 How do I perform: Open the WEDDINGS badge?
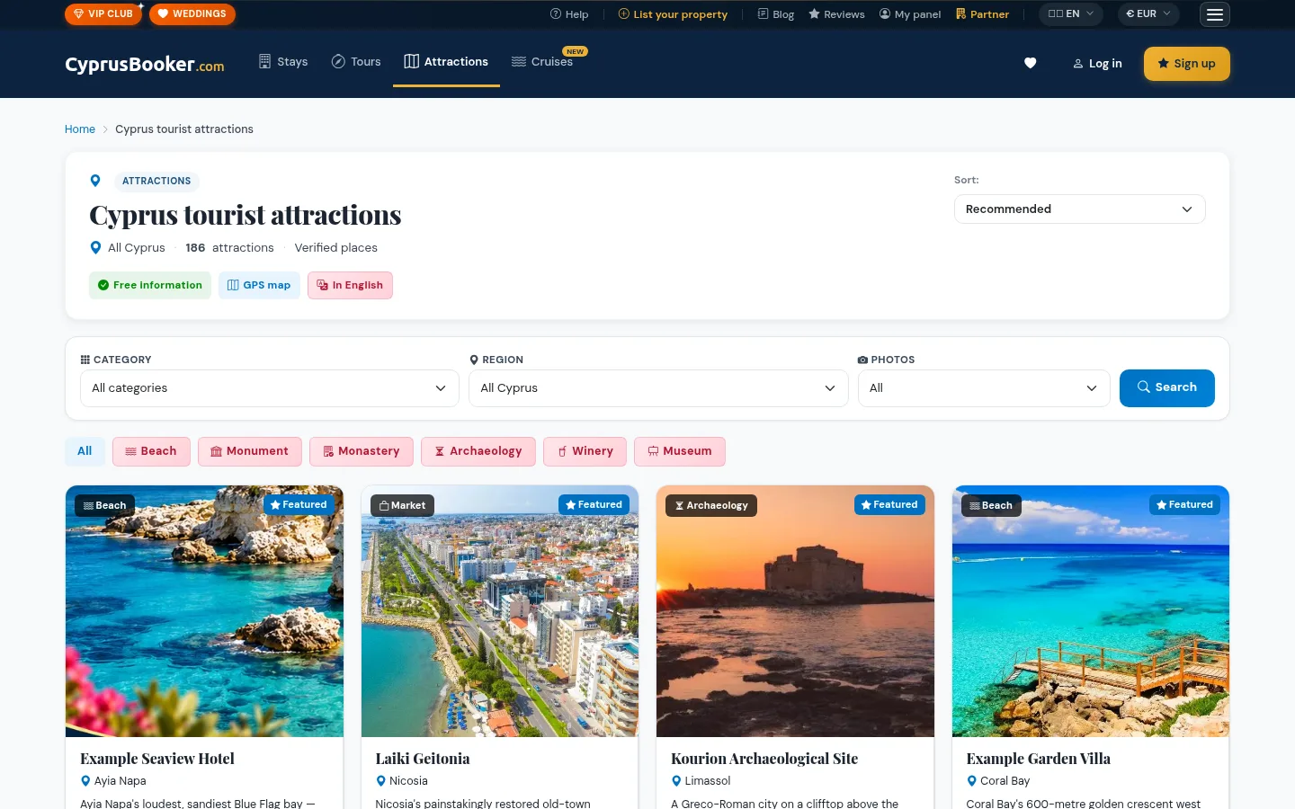[x=192, y=14]
